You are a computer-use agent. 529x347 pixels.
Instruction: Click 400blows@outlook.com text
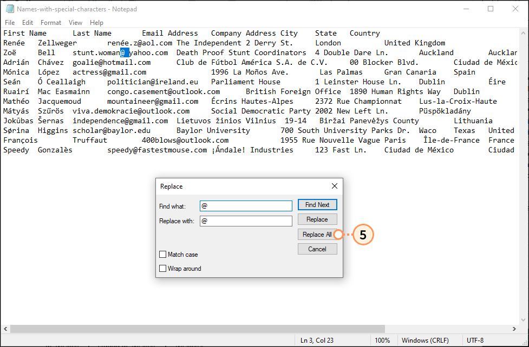185,140
